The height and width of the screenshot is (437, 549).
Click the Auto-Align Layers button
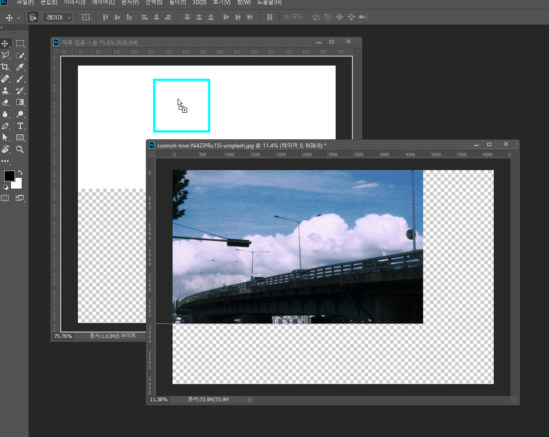pyautogui.click(x=270, y=17)
